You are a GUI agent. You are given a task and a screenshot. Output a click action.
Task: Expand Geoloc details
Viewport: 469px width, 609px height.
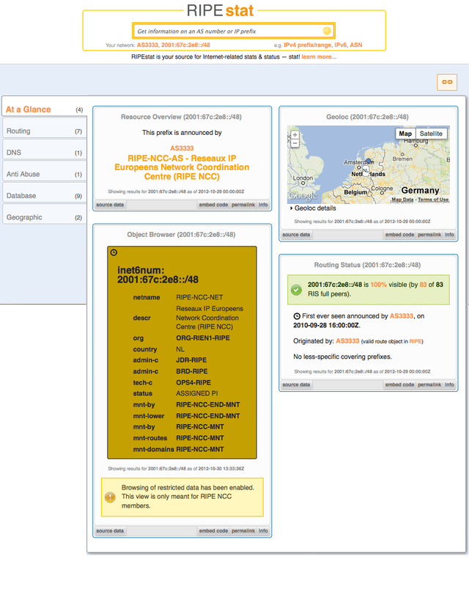313,208
